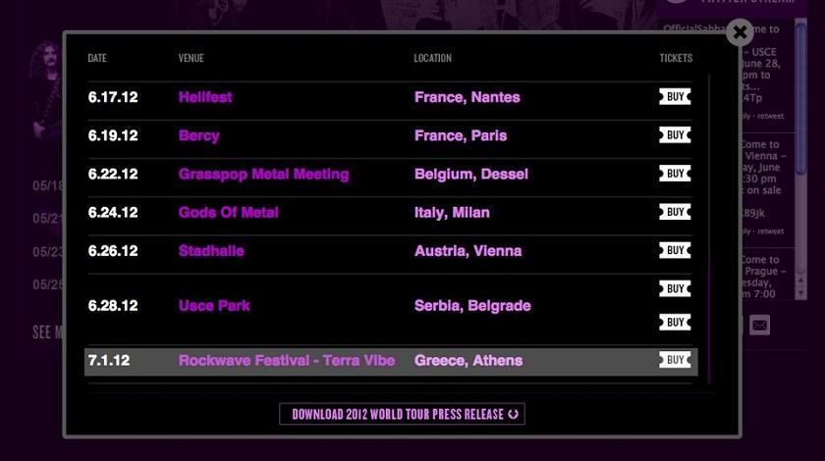Get tickets for Grasspop Metal Meeting
Screen dimensions: 825x461
(675, 174)
